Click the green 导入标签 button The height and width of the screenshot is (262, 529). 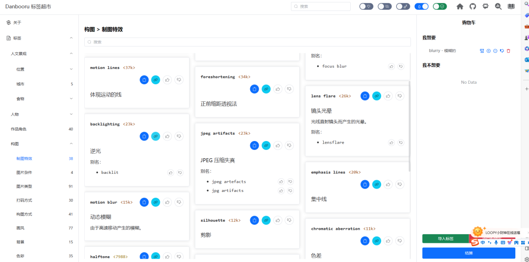446,238
